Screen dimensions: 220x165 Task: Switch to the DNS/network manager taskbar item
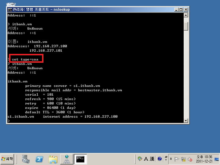tap(67, 159)
